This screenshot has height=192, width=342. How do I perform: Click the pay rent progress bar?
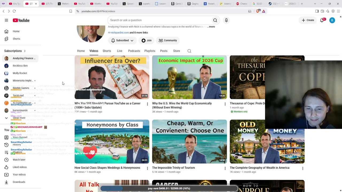pyautogui.click(x=169, y=189)
